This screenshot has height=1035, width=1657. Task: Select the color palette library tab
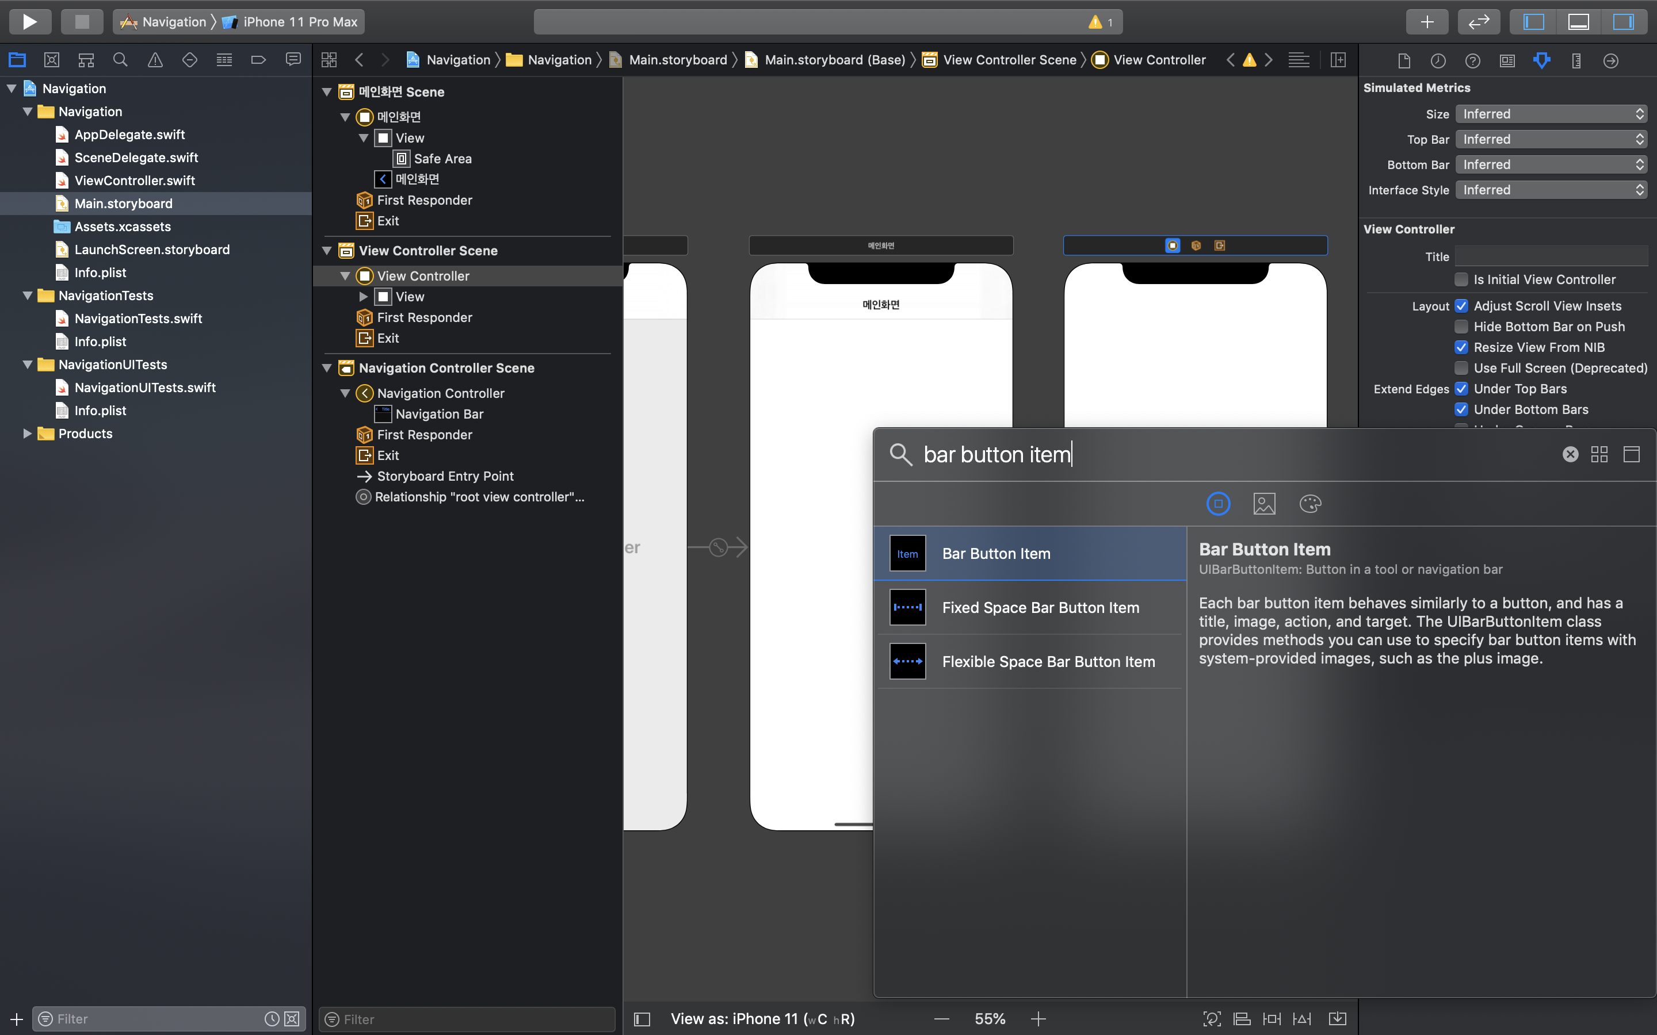point(1310,504)
